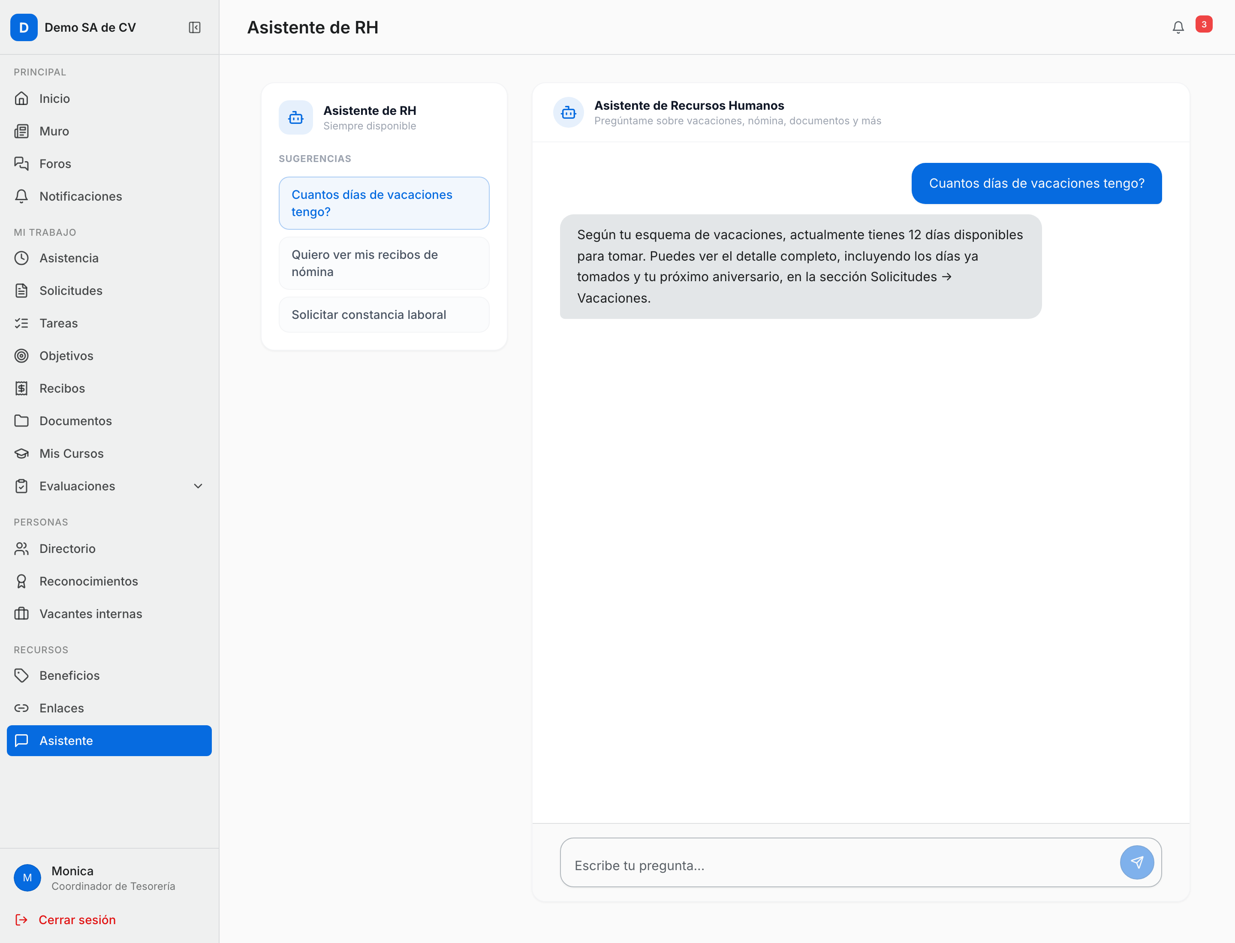Open Tareas in the sidebar
This screenshot has height=943, width=1235.
click(x=109, y=323)
